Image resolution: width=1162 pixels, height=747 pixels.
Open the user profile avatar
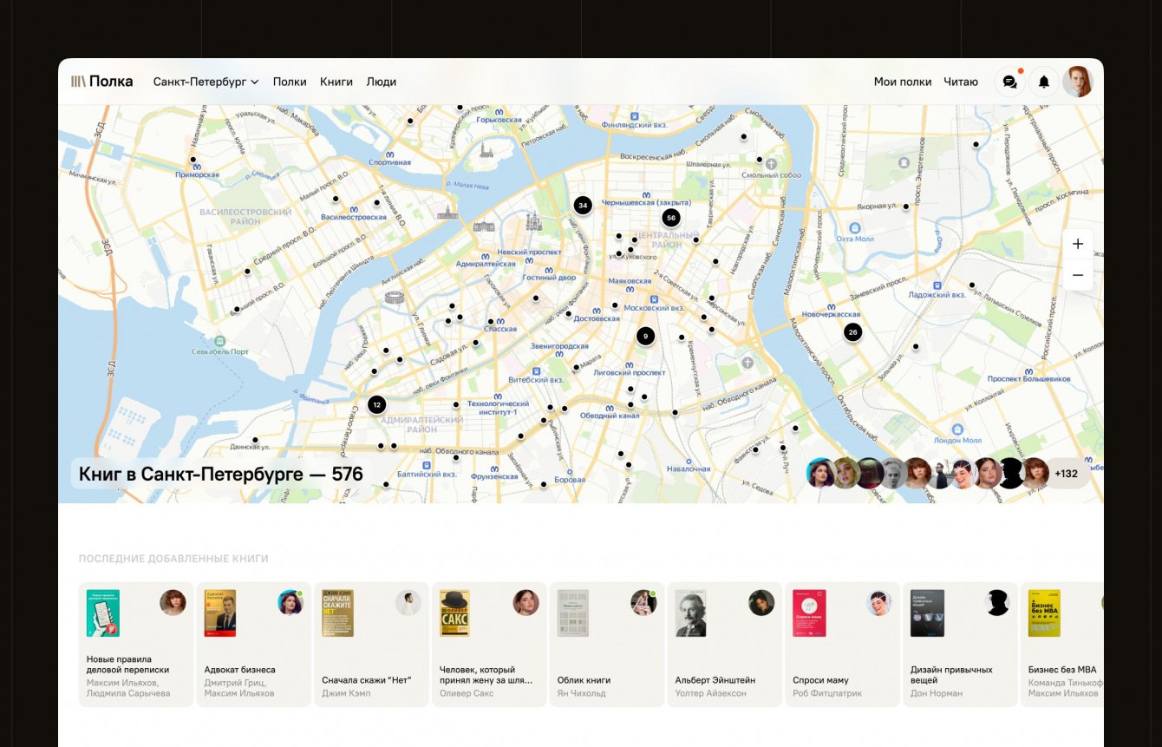1078,82
